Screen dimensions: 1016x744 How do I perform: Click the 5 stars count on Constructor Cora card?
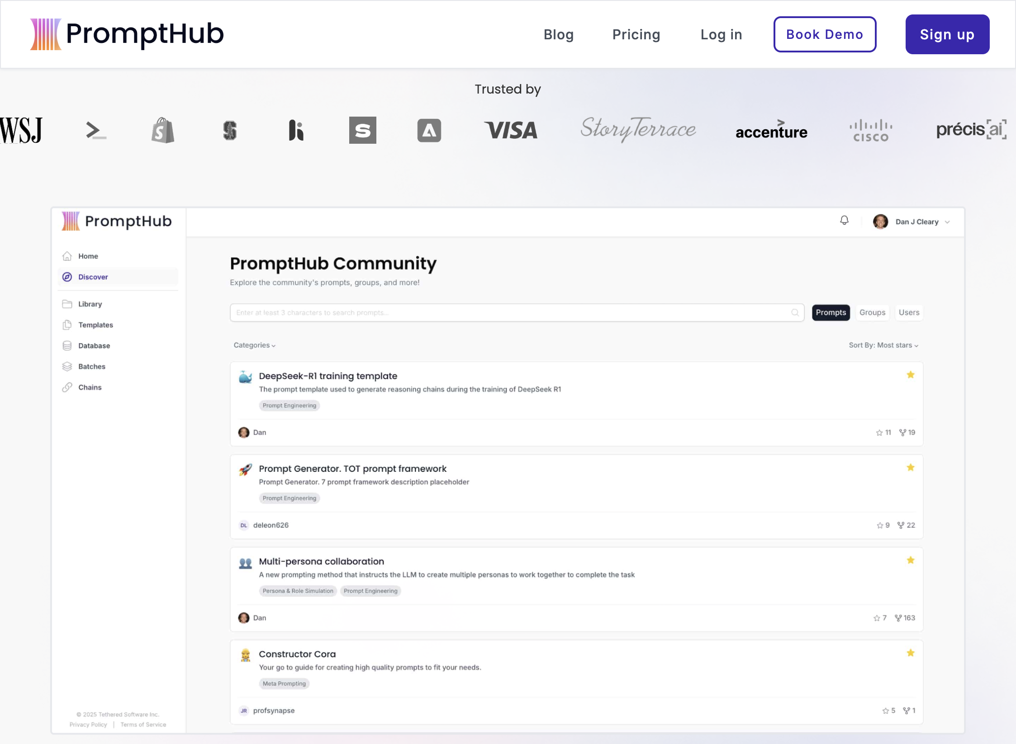tap(889, 711)
